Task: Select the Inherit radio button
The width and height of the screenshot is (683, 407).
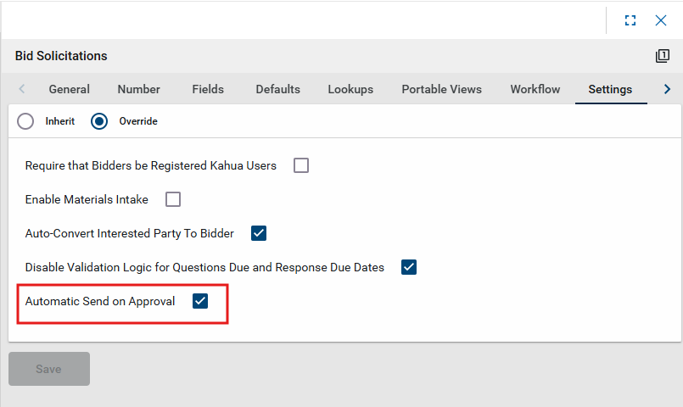Action: coord(25,121)
